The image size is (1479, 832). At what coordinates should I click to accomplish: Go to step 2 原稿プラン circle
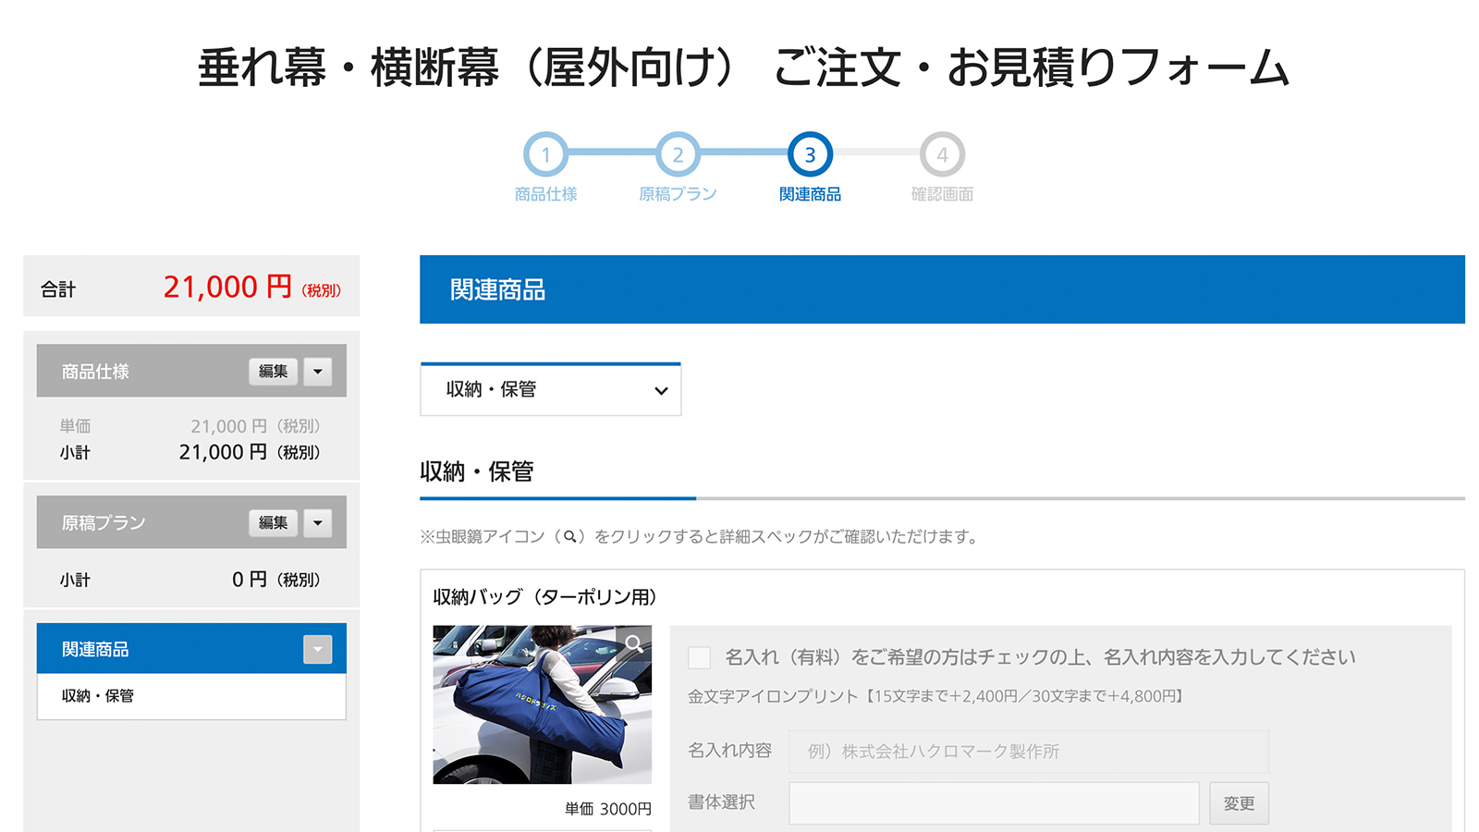click(678, 154)
